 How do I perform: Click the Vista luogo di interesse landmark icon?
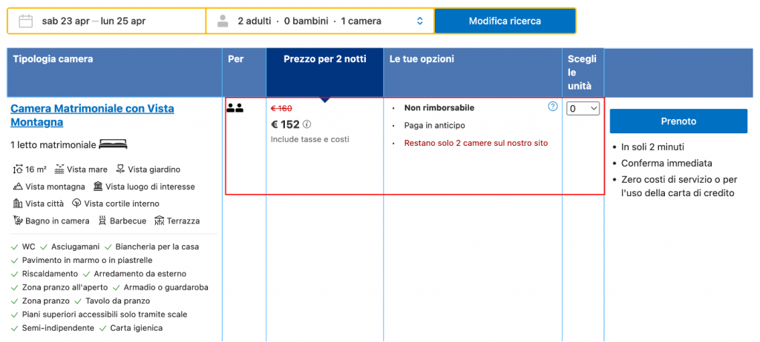[x=98, y=187]
